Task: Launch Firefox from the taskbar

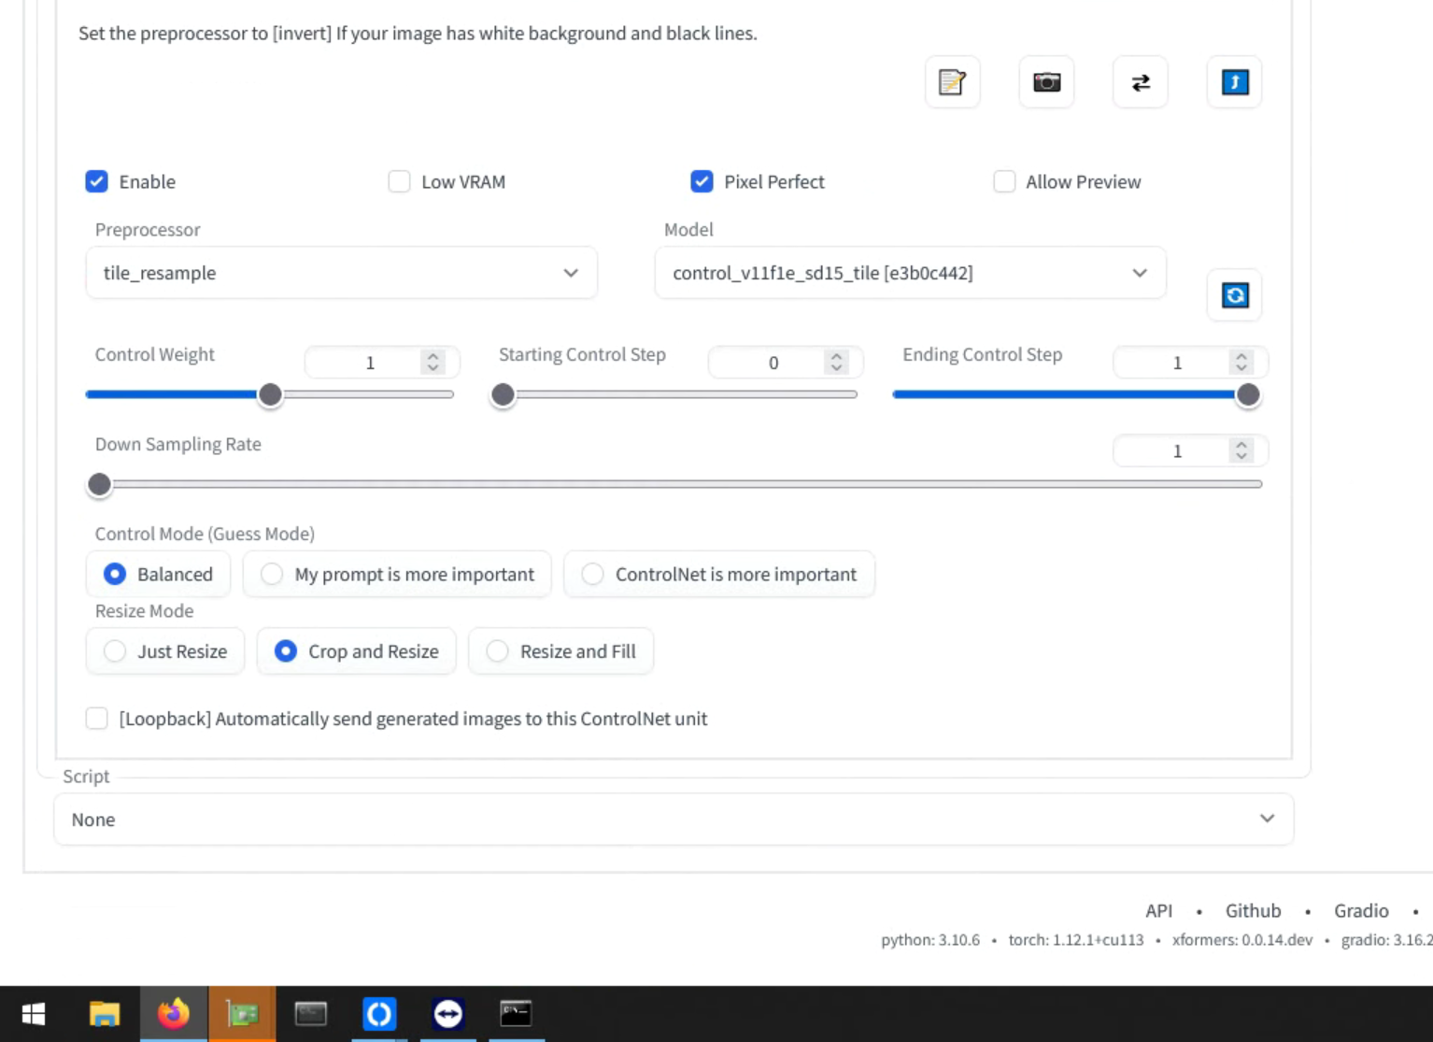Action: pyautogui.click(x=173, y=1013)
